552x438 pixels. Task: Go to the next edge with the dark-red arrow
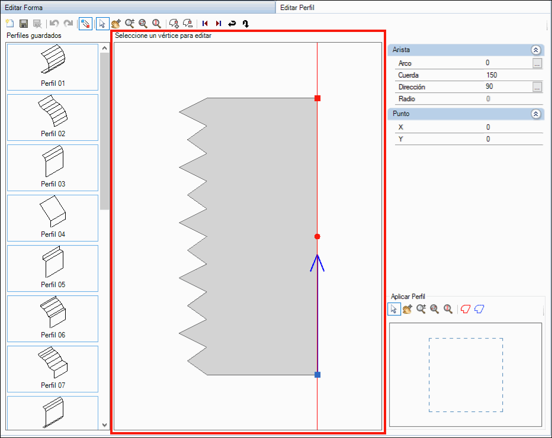[x=219, y=24]
